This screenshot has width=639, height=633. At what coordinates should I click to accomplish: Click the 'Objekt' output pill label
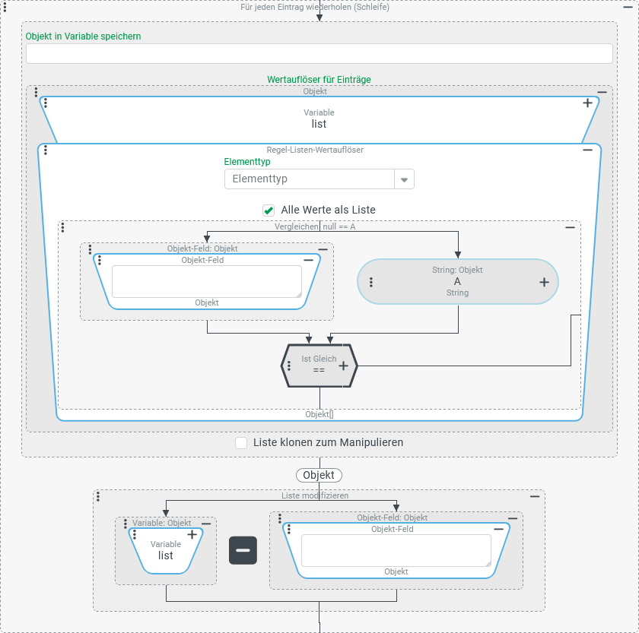pyautogui.click(x=319, y=475)
